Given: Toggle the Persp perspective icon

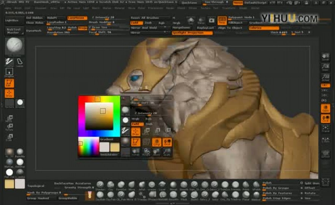Looking at the screenshot, I should [x=222, y=20].
